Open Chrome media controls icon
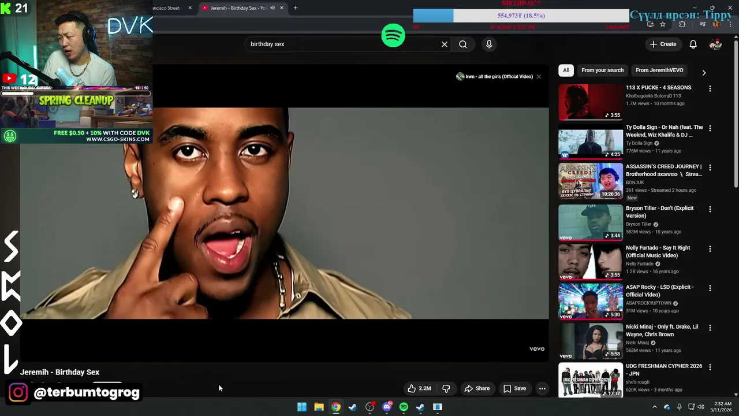Viewport: 739px width, 416px height. coord(703,24)
